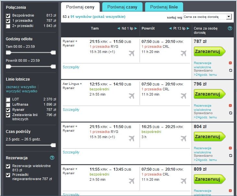Screen dimensions: 237x196
Task: Toggle Rezerwacje wielokrotne 813 zł checkbox
Action: coord(8,166)
